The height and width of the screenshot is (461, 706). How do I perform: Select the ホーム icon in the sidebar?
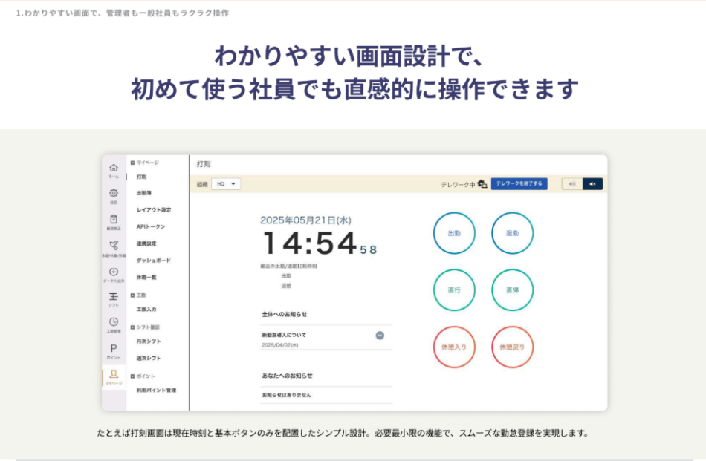pos(115,167)
